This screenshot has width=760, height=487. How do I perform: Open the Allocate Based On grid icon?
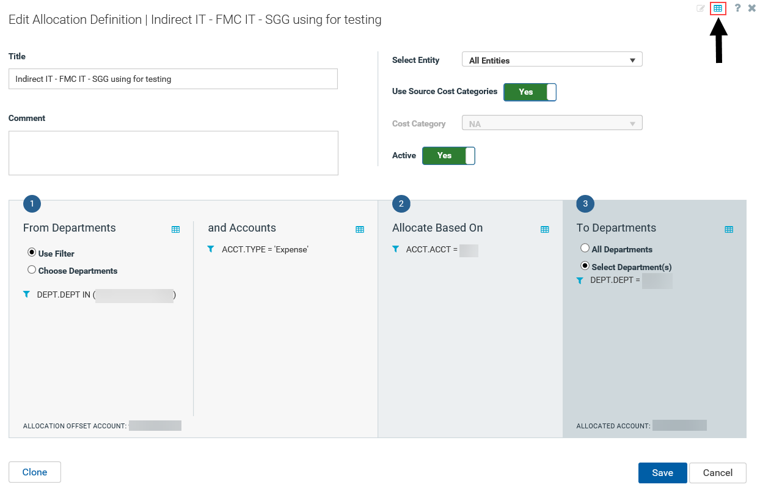(545, 230)
